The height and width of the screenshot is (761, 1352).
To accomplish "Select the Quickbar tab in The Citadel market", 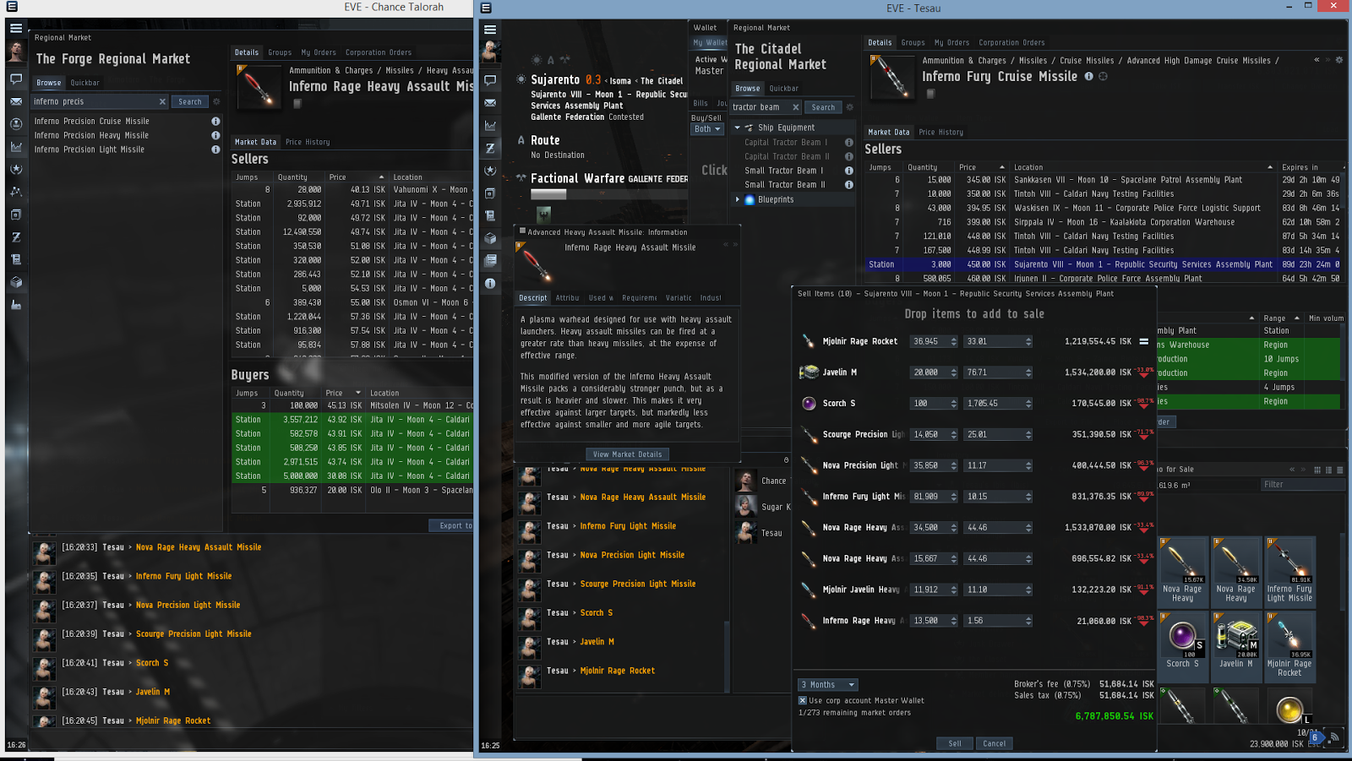I will (x=783, y=89).
